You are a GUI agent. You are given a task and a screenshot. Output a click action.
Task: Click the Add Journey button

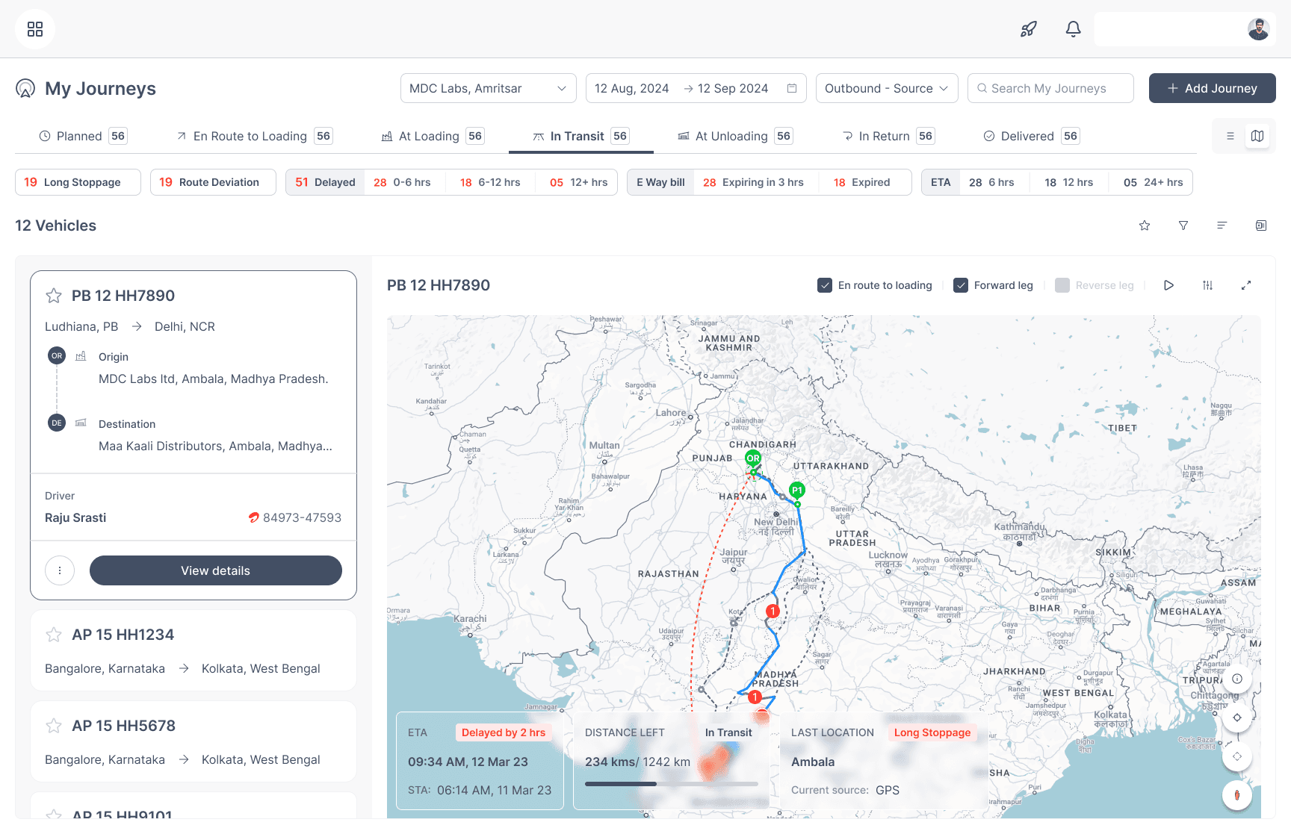(x=1212, y=88)
